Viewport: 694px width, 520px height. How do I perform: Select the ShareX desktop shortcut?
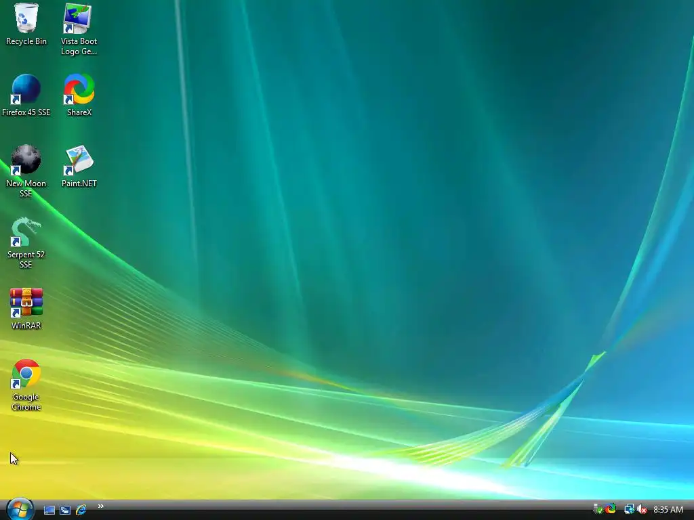79,95
